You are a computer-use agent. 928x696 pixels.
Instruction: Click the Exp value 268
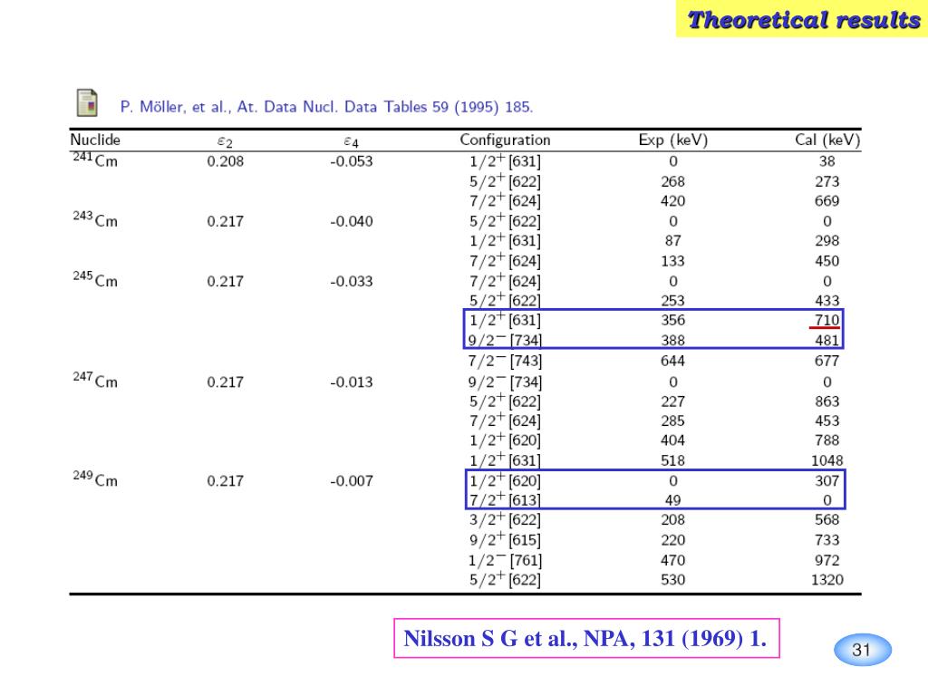[x=673, y=181]
